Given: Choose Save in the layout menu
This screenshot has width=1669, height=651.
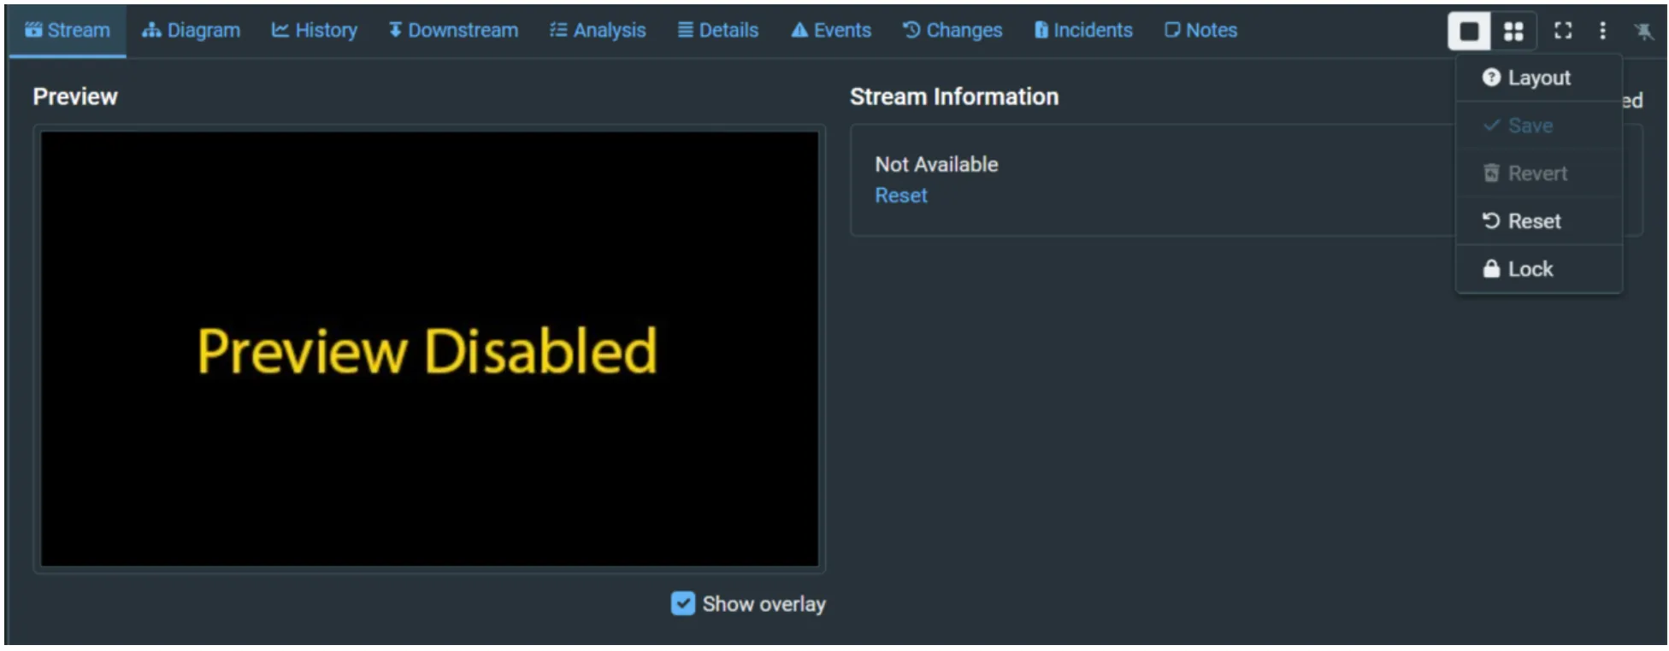Looking at the screenshot, I should pos(1538,126).
